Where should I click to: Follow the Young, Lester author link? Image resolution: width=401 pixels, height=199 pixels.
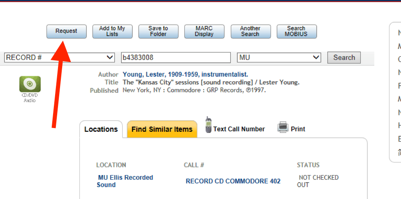(185, 74)
